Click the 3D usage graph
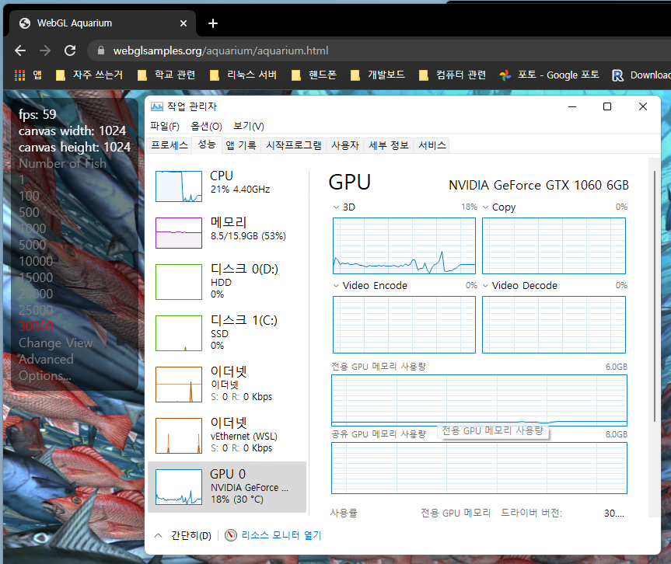The height and width of the screenshot is (564, 671). [404, 245]
